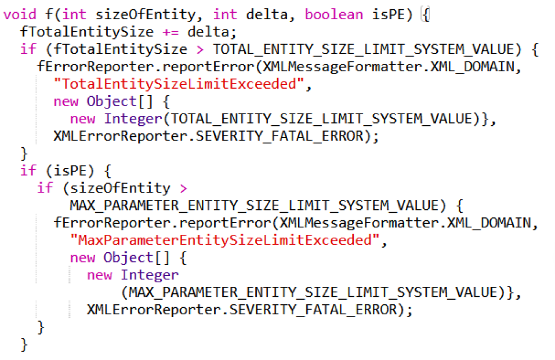Click the boolean keyword in the method signature
The width and height of the screenshot is (555, 360).
334,14
